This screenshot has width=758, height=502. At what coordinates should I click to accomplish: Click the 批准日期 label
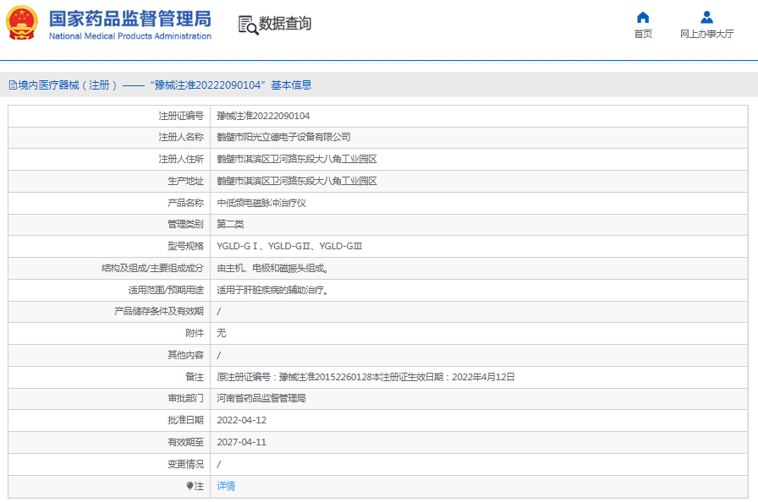pos(185,420)
